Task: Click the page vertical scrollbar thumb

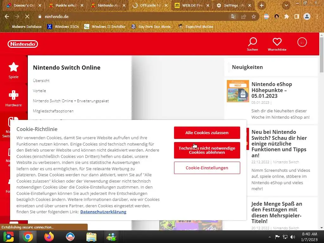Action: tap(321, 55)
